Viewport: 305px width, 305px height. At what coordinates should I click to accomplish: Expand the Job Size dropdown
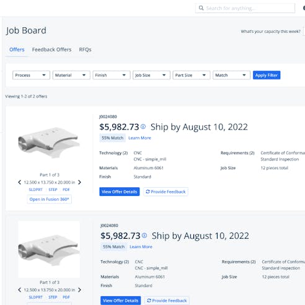coord(151,75)
